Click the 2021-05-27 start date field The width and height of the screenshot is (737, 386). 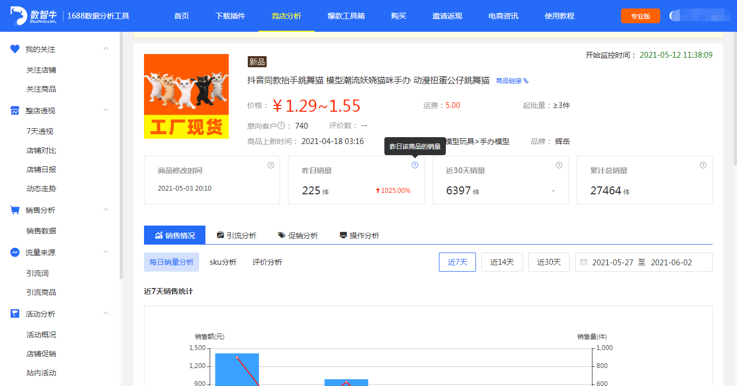tap(613, 262)
